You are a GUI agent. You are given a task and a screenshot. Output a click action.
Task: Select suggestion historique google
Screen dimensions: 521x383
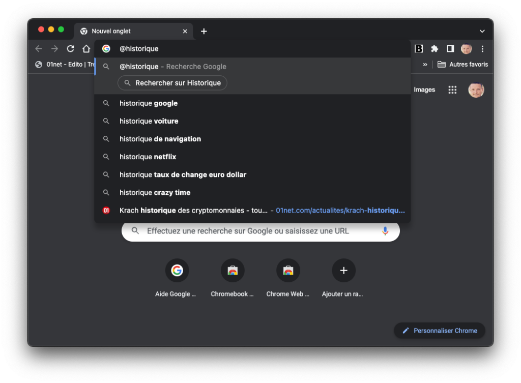[x=252, y=103]
